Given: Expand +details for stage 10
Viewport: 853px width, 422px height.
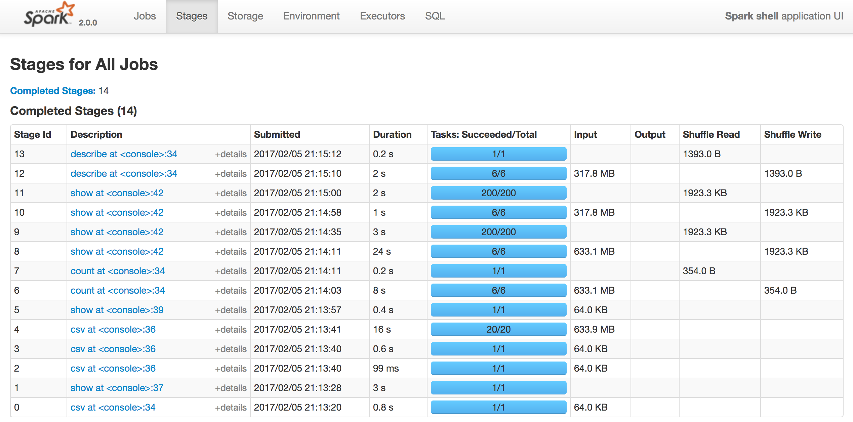Looking at the screenshot, I should coord(231,213).
